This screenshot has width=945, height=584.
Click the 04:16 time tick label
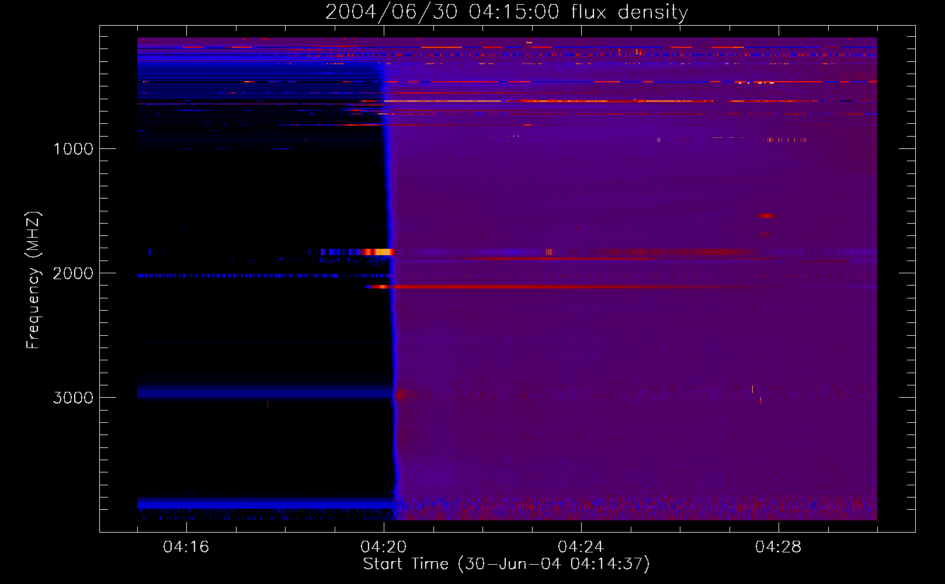[x=186, y=547]
